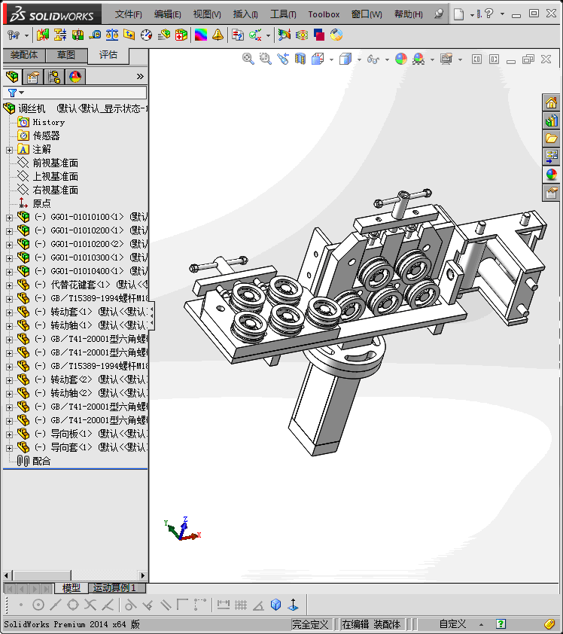Screen dimensions: 563x634
Task: Click Apply Scene icon
Action: (418, 59)
